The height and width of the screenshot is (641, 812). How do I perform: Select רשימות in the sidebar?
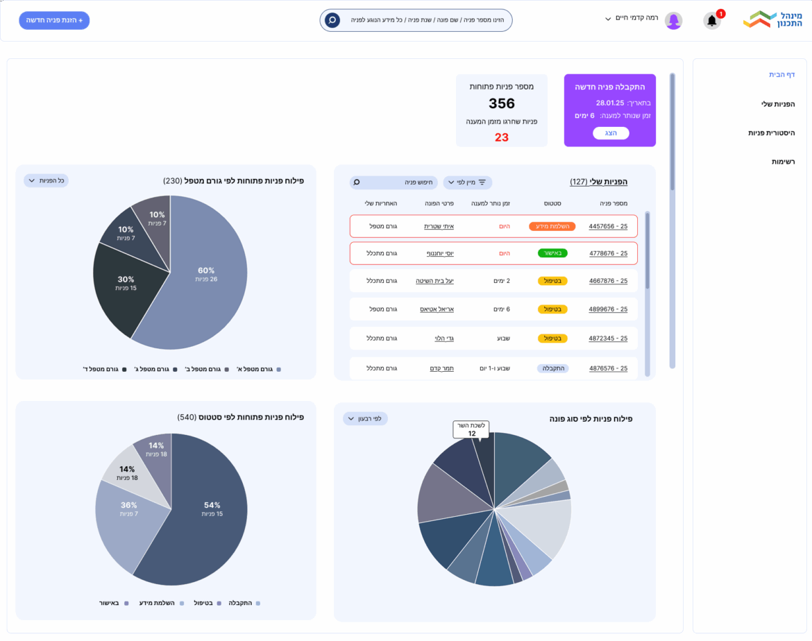pyautogui.click(x=783, y=162)
